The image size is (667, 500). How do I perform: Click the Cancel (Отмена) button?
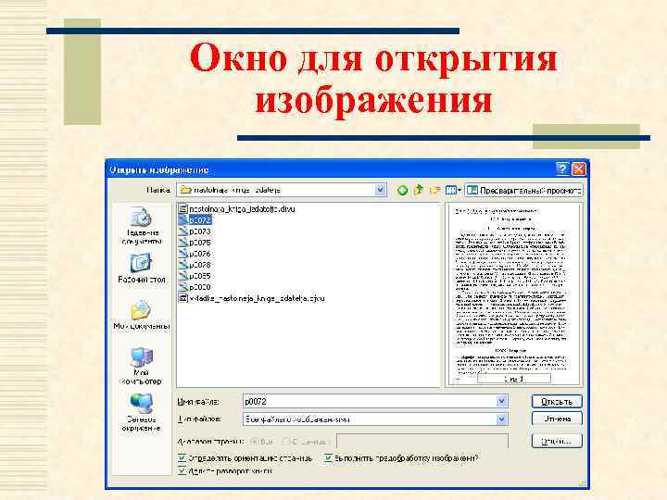(557, 419)
